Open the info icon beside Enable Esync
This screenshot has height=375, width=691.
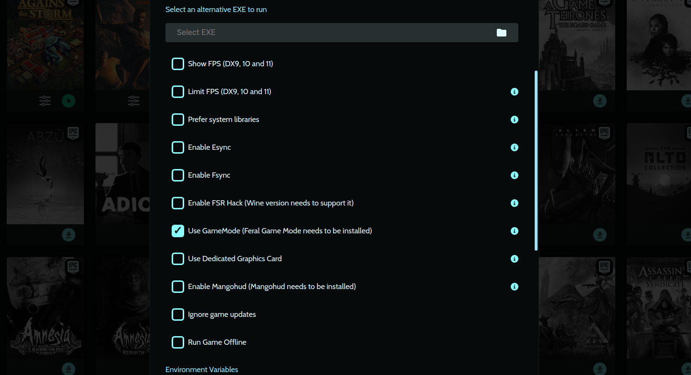515,147
